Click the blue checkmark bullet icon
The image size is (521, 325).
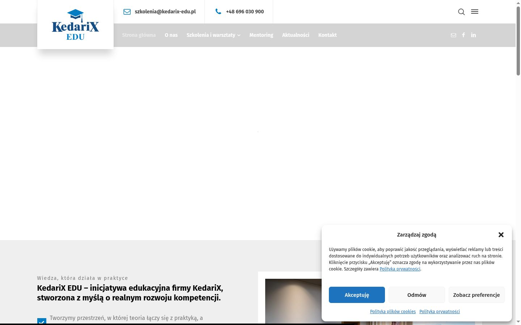(x=42, y=321)
